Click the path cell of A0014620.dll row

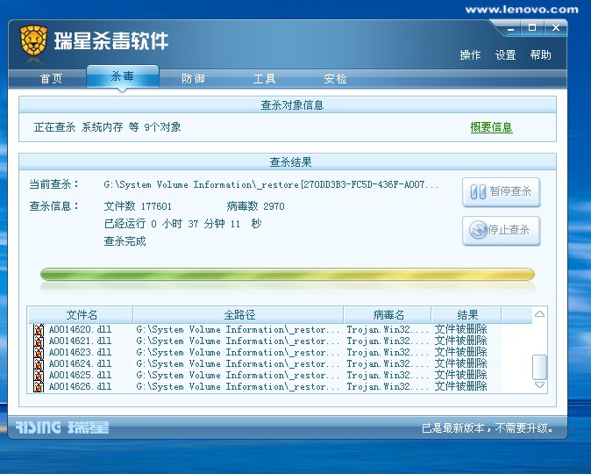238,330
